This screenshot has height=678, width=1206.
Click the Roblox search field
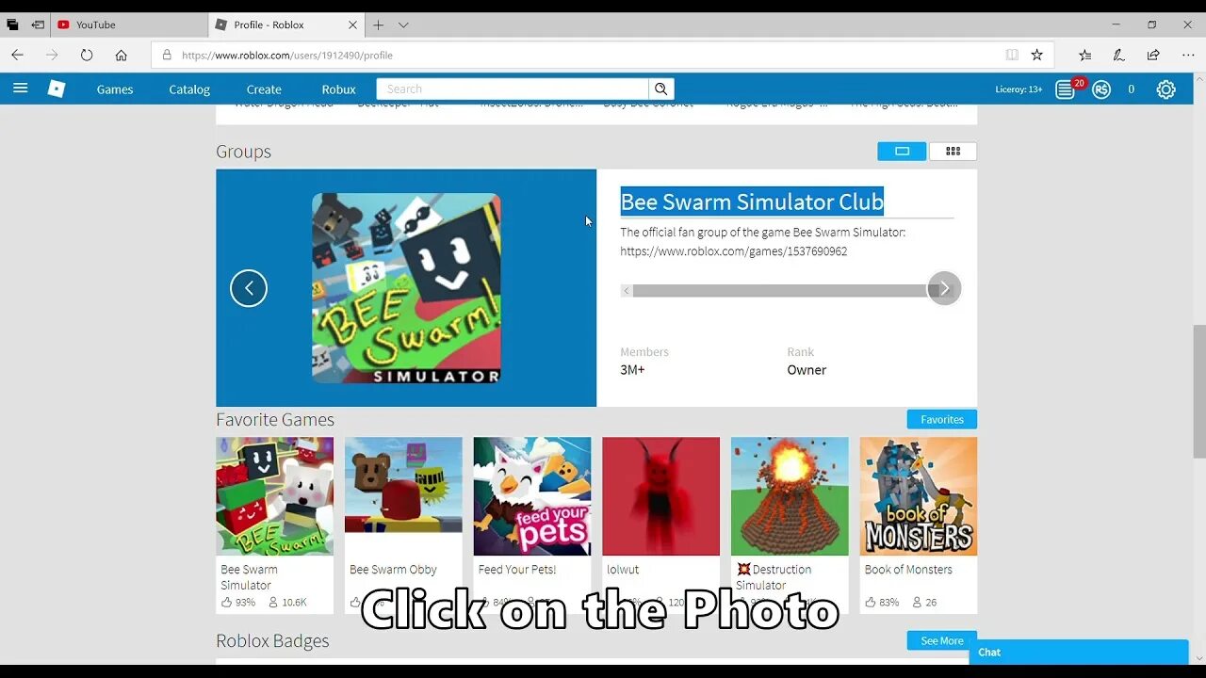pyautogui.click(x=513, y=89)
